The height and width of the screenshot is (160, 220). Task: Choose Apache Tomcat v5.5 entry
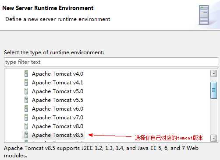point(57,100)
